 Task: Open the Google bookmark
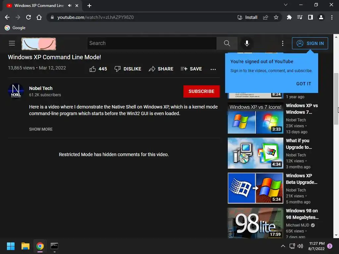click(15, 28)
